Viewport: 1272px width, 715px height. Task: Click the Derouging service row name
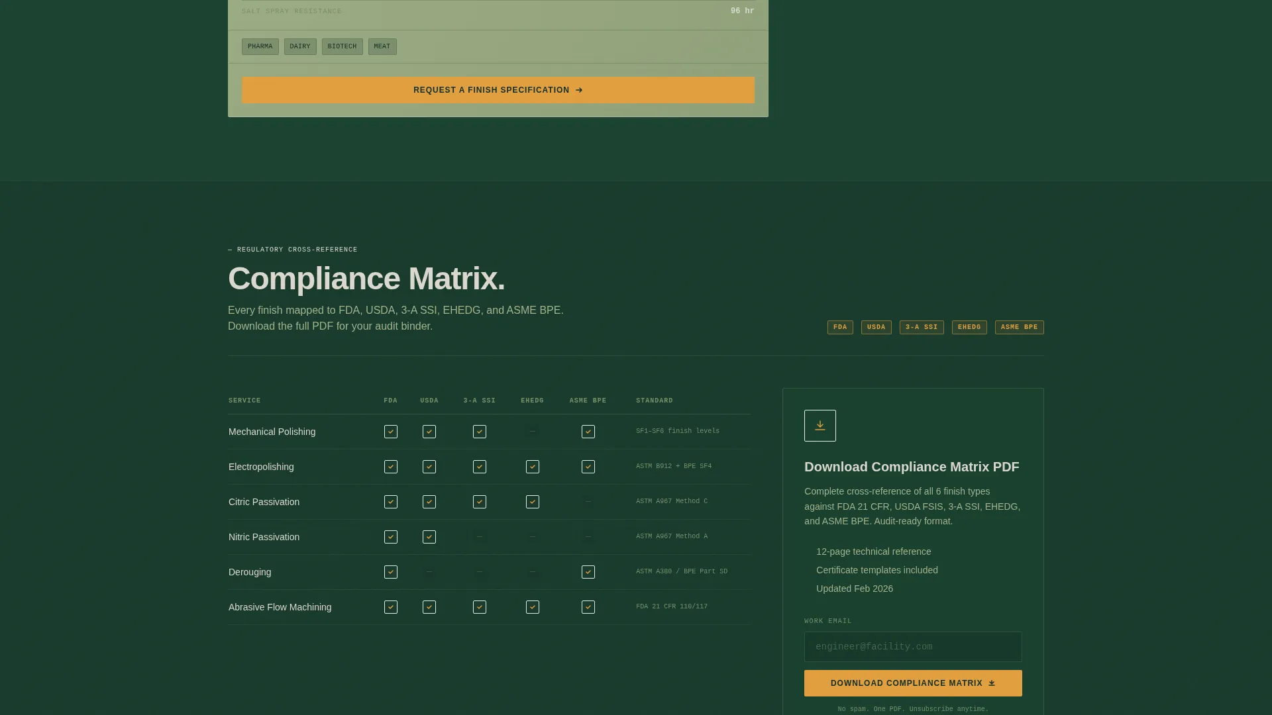point(250,572)
